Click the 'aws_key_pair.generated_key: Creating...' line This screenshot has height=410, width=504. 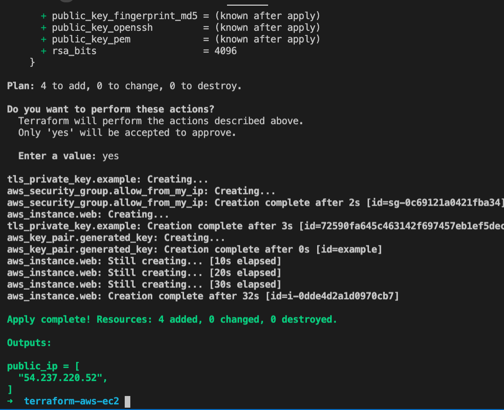click(116, 238)
